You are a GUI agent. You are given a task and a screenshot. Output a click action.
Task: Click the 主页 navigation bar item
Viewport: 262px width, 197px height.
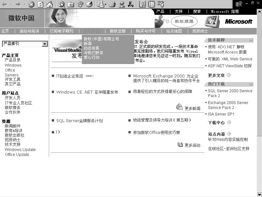coord(5,31)
